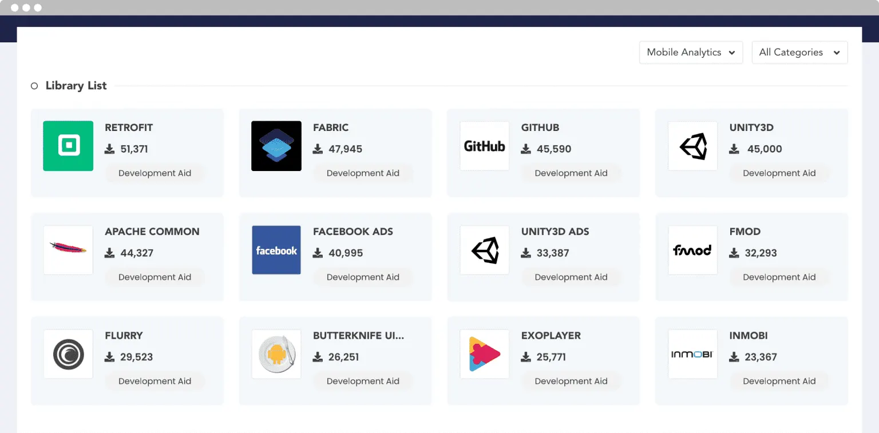The width and height of the screenshot is (879, 433).
Task: Click Development Aid tag on Flurry card
Action: [x=155, y=382]
